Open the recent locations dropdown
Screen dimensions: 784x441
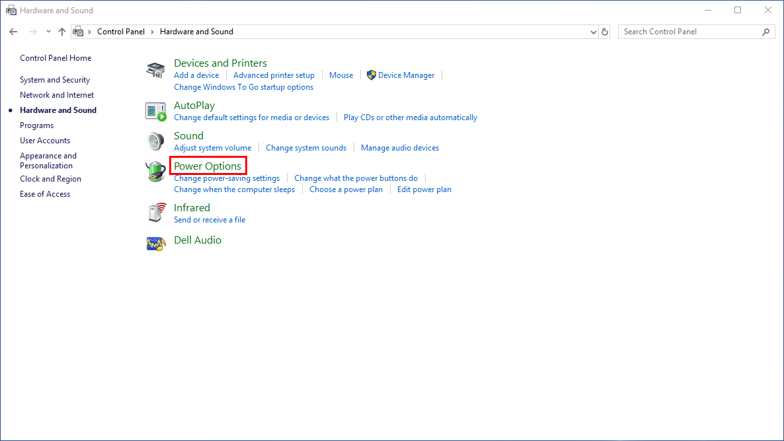point(48,32)
